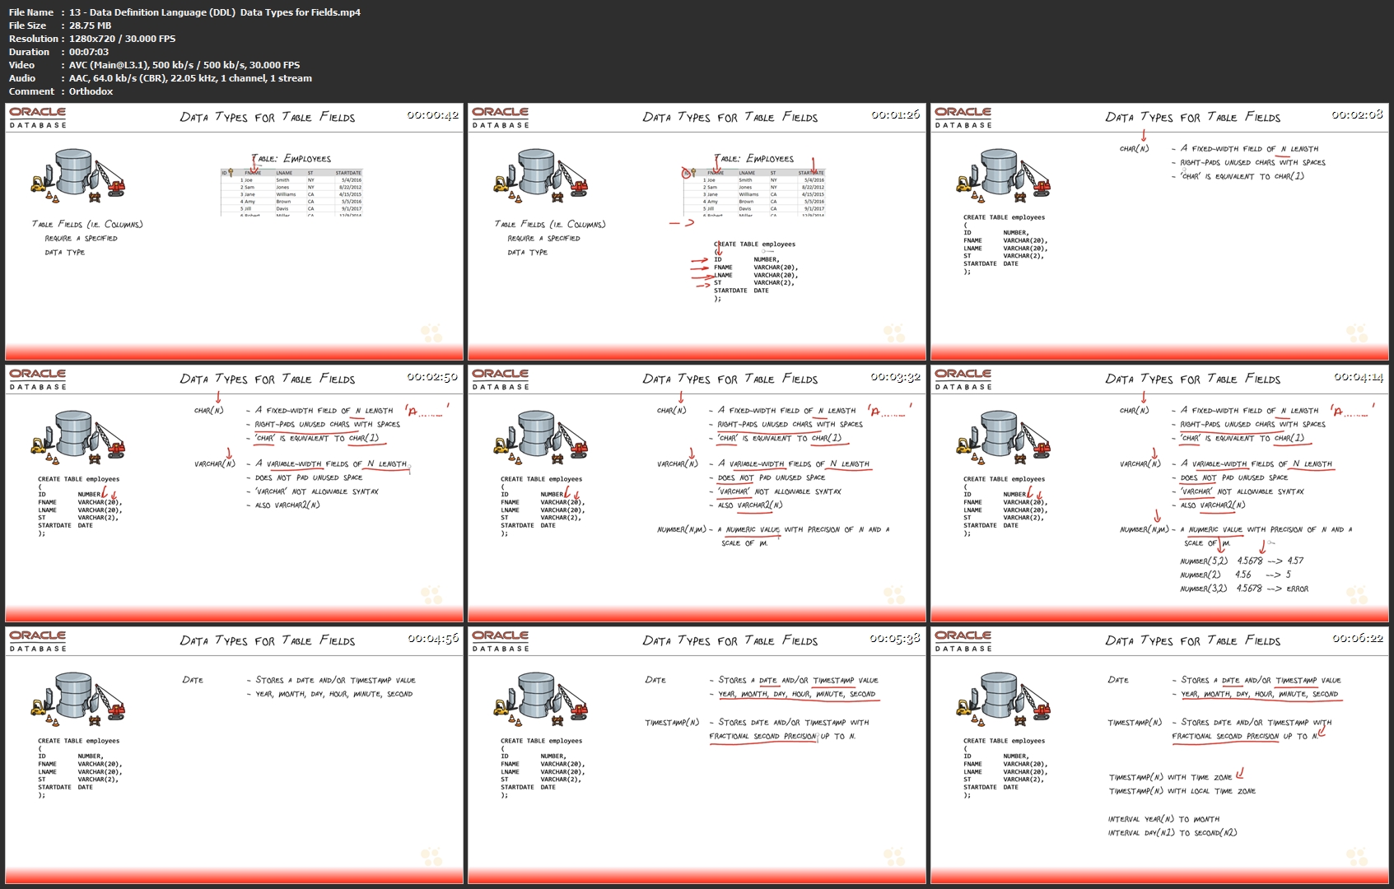Click the database construction illustration in the 00:02:50 frame
The height and width of the screenshot is (889, 1394).
(78, 437)
